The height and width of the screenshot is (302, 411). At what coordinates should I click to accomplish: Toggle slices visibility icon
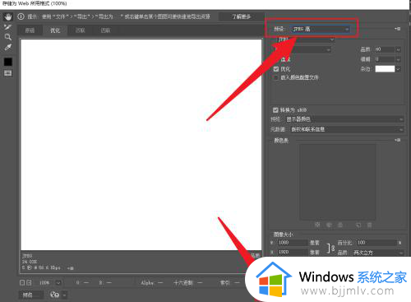[x=8, y=73]
